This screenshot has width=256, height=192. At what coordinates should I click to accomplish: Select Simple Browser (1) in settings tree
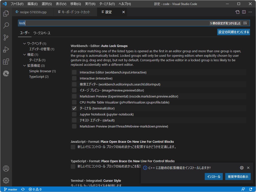tap(42, 71)
